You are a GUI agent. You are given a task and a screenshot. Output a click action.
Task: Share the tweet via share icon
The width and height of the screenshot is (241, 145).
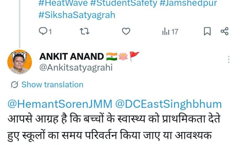tap(225, 31)
